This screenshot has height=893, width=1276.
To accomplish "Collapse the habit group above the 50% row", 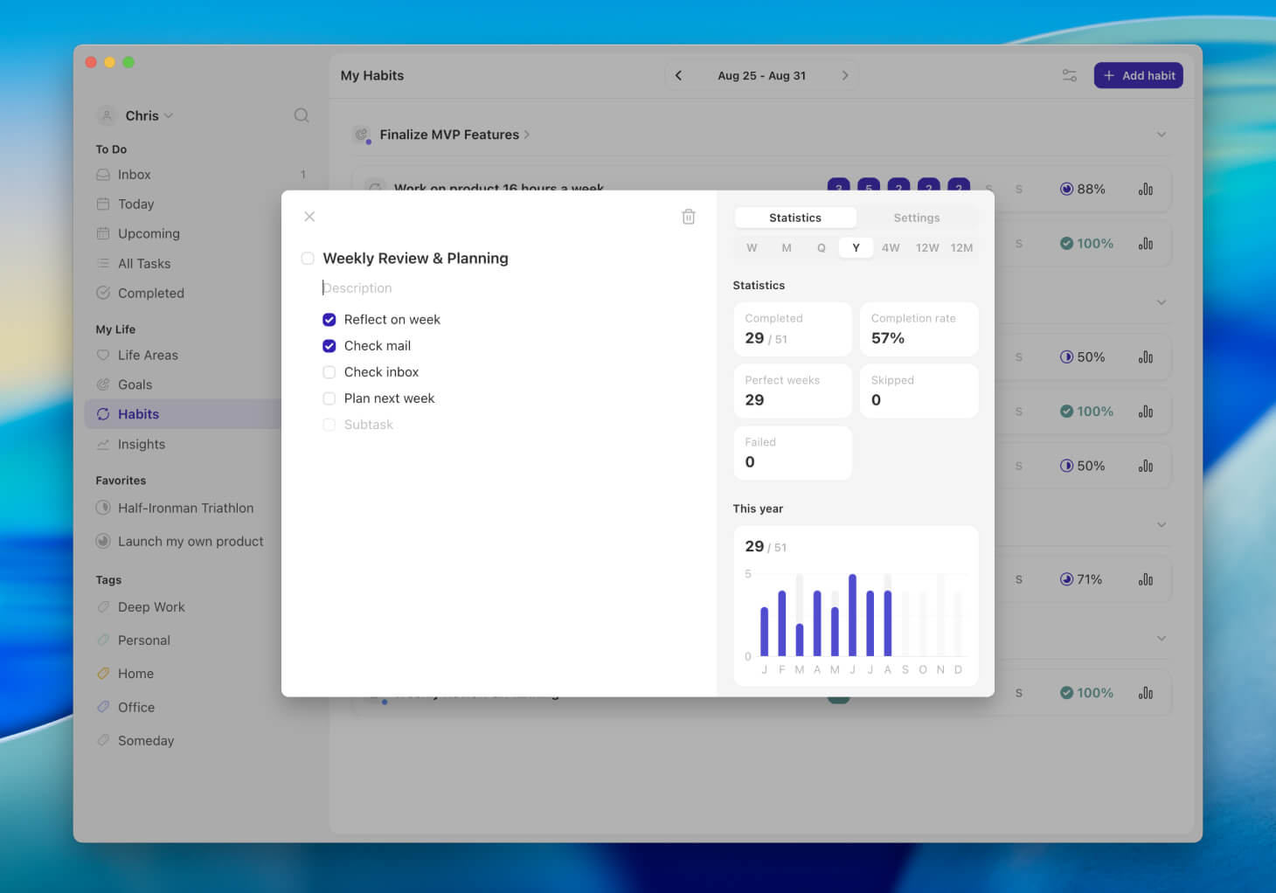I will click(x=1162, y=302).
